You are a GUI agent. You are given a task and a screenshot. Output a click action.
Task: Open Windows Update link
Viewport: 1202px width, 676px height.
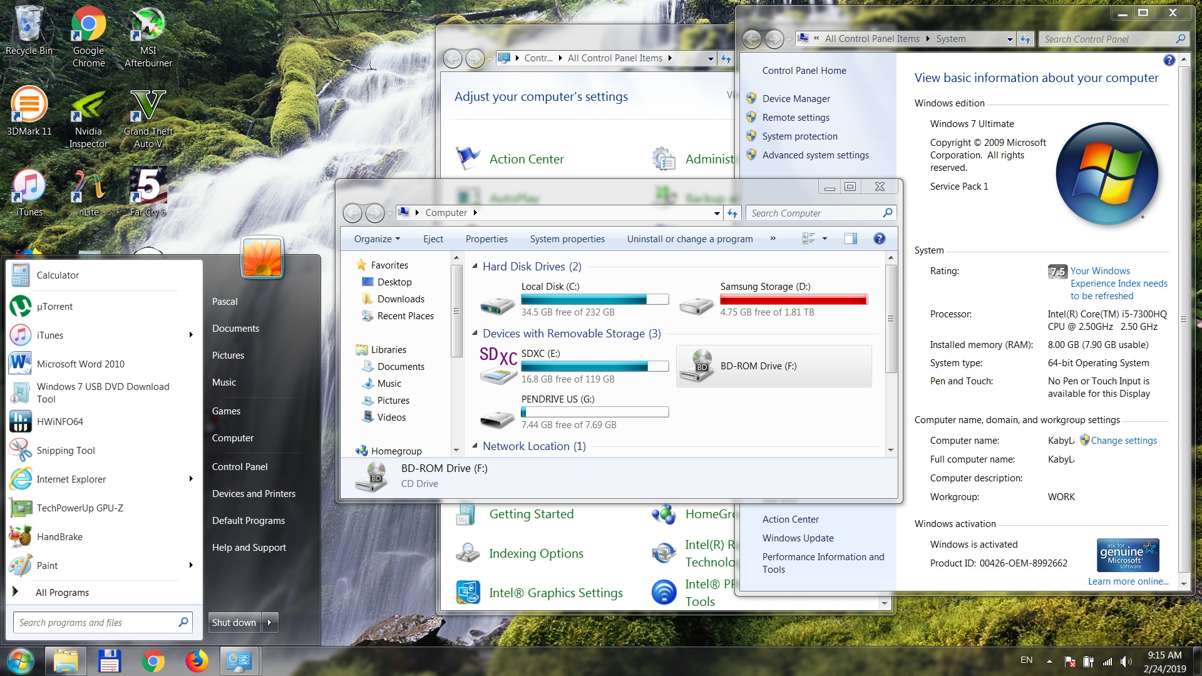point(798,538)
